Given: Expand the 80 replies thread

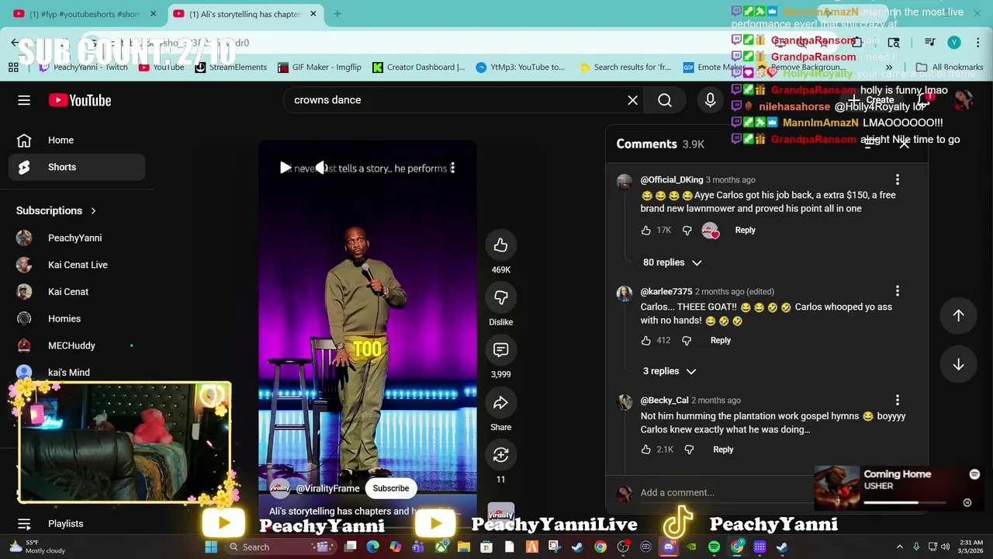Looking at the screenshot, I should pyautogui.click(x=672, y=262).
